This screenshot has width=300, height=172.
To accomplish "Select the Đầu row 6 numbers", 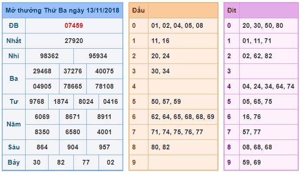I will point(183,117).
